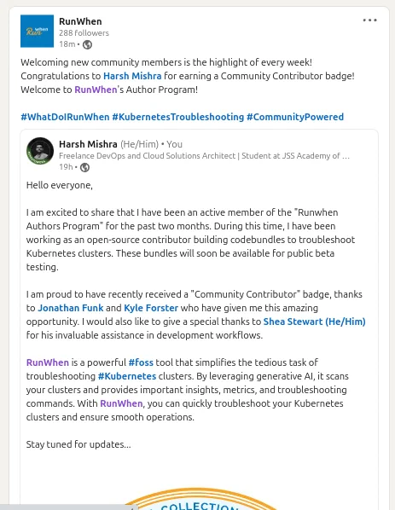Click the globe icon next to 19h
The image size is (395, 510).
[85, 167]
